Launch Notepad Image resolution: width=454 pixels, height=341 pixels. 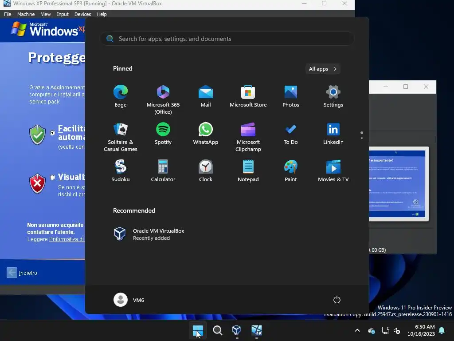pyautogui.click(x=248, y=171)
